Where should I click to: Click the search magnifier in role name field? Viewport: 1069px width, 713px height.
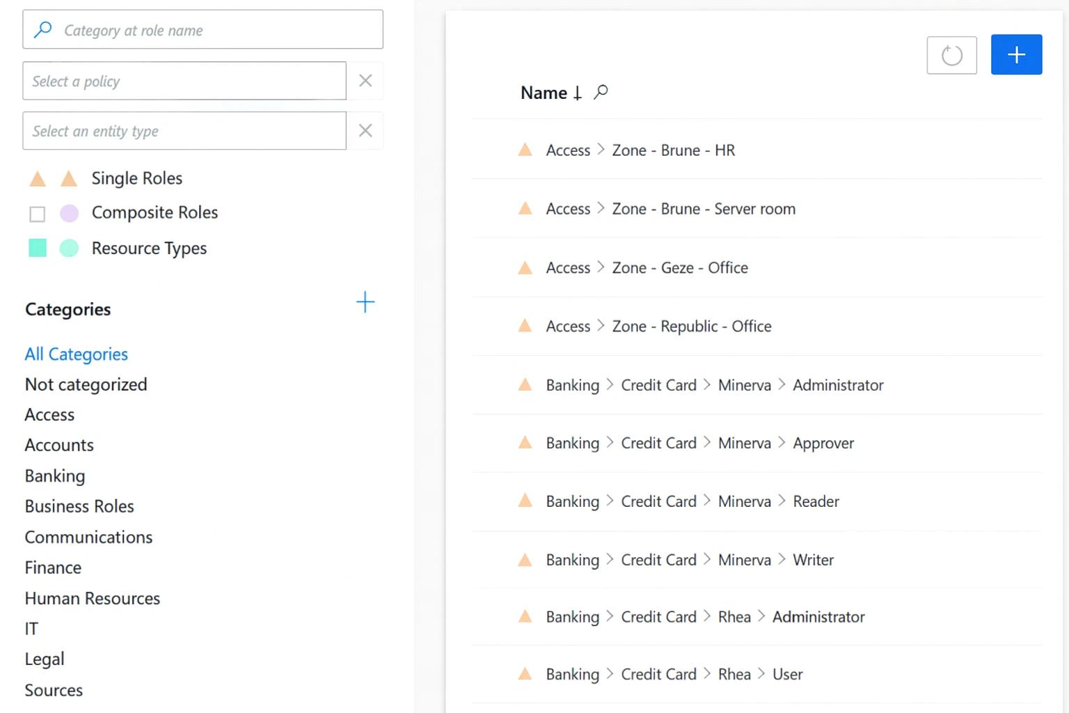pyautogui.click(x=42, y=29)
